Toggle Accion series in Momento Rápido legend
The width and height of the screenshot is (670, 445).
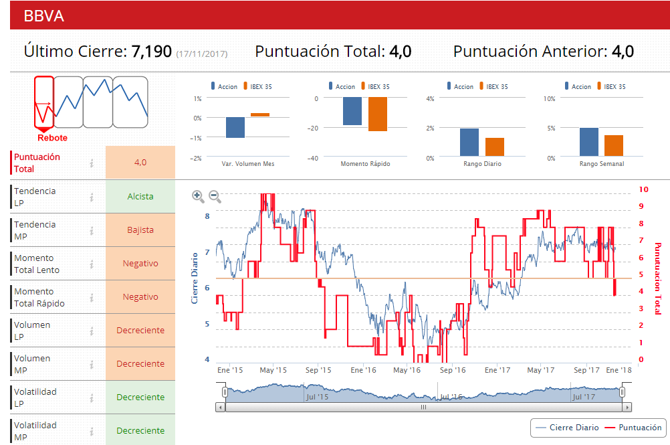(x=342, y=86)
